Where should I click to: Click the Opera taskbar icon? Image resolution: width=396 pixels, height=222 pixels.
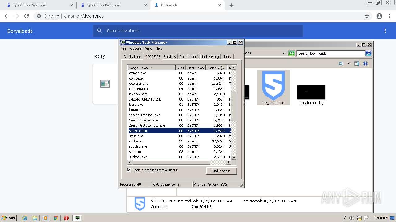pyautogui.click(x=66, y=218)
